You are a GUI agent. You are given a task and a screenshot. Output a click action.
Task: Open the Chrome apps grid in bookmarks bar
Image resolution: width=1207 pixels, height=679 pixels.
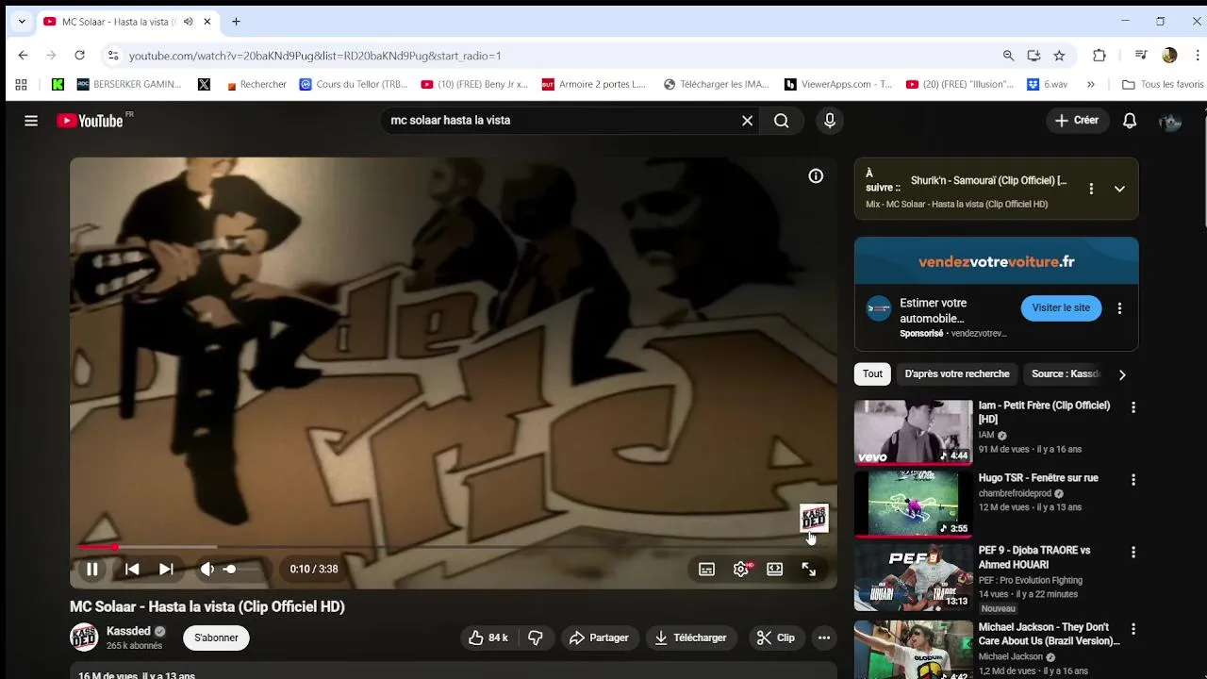22,84
